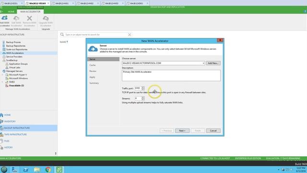307x173 pixels.
Task: Select the SureBackup tree node
Action: (12, 60)
